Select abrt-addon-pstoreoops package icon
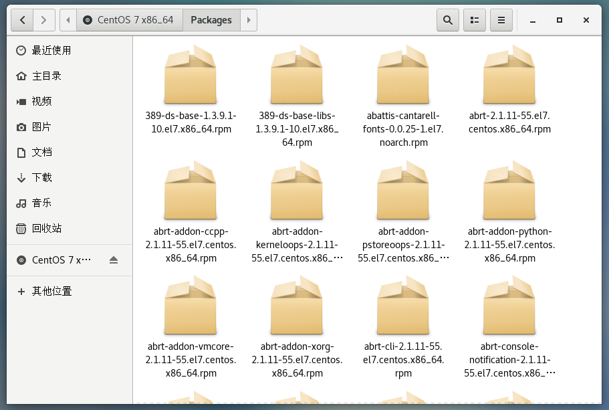Image resolution: width=609 pixels, height=410 pixels. [403, 190]
